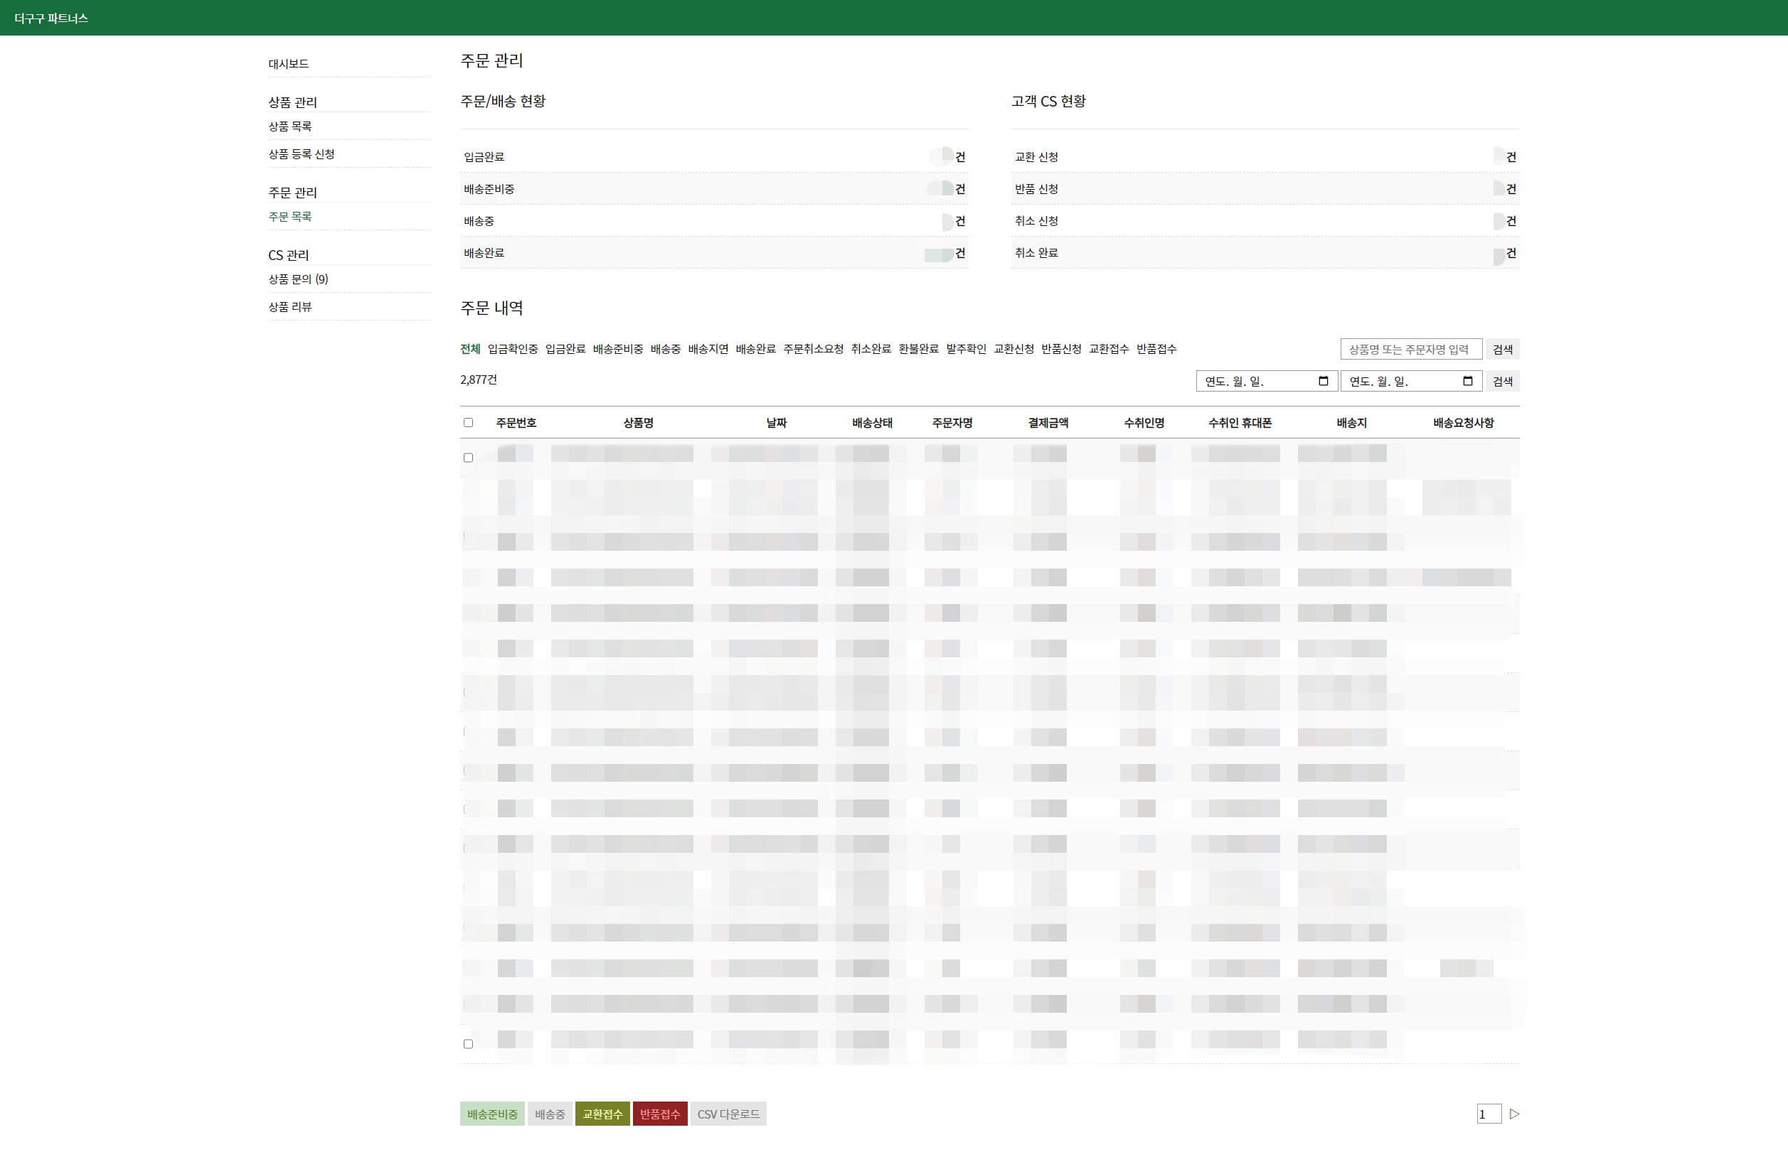Check the first order row checkbox
Viewport: 1788px width, 1152px height.
point(469,458)
